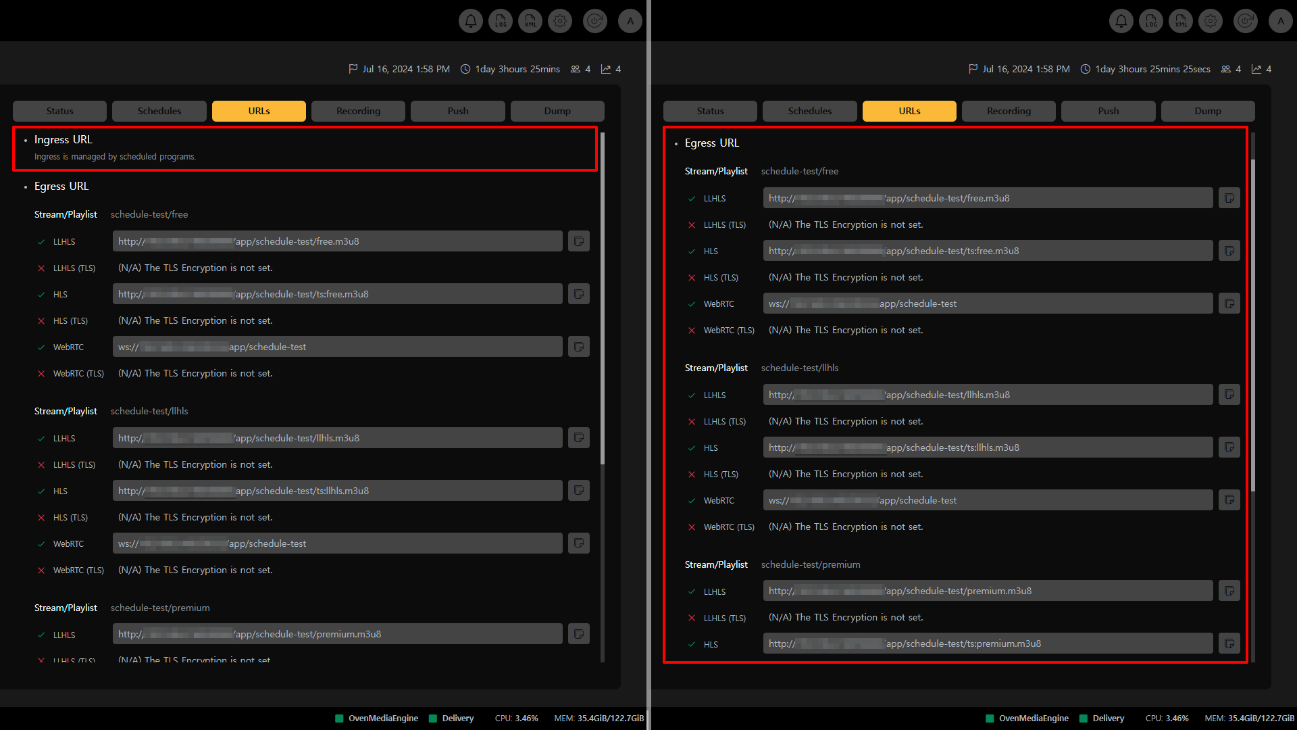Copy the free.m3u8 LLHLS URL in left panel
This screenshot has height=730, width=1297.
(x=579, y=241)
